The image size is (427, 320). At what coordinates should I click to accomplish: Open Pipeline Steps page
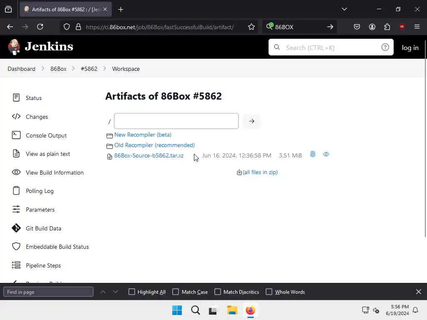point(37,265)
